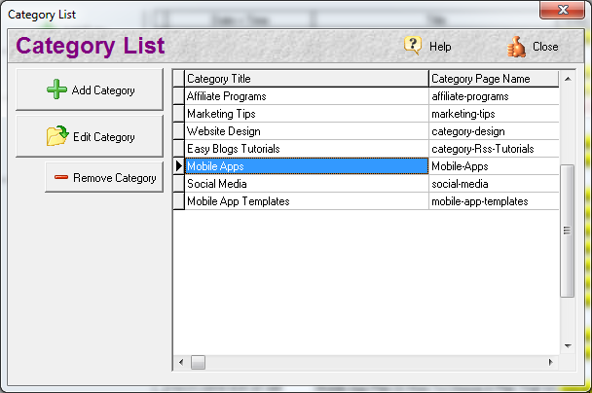Screen dimensions: 592x393
Task: Click the marketing-tips page name cell
Action: [494, 114]
